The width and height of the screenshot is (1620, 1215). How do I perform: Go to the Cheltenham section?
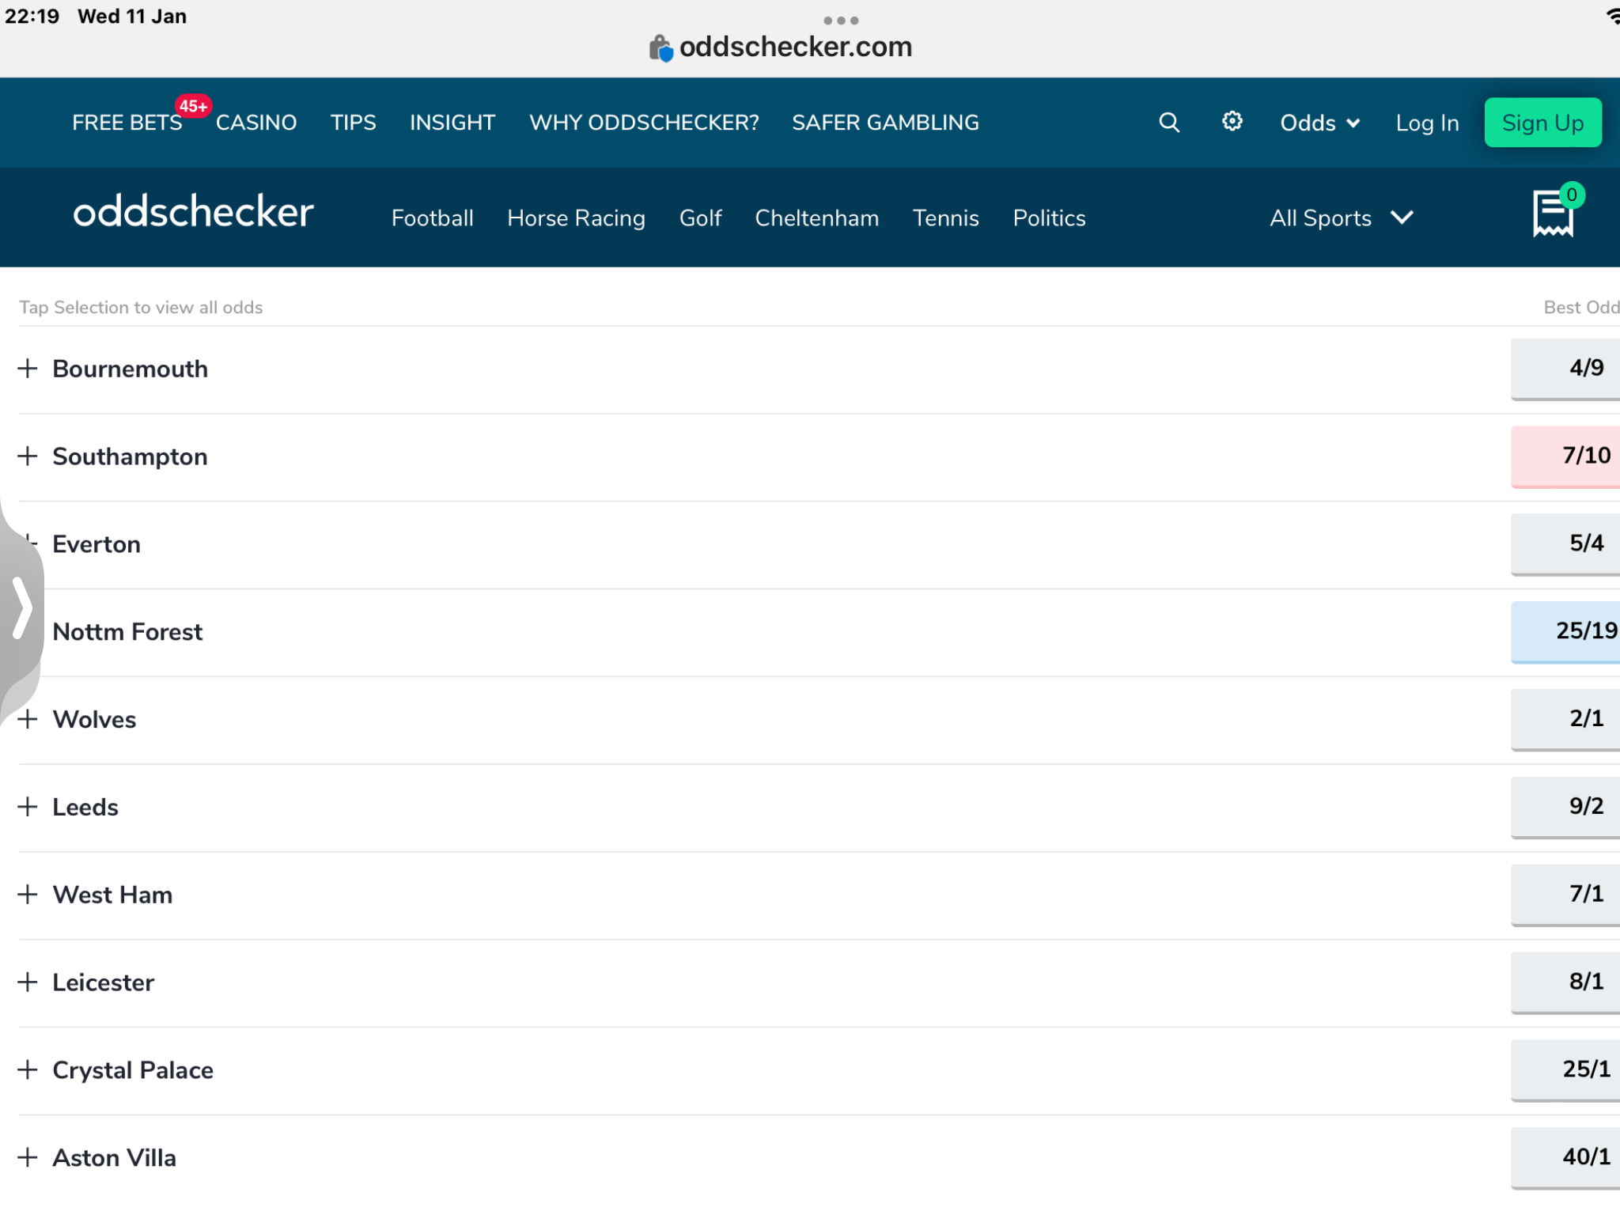[x=817, y=218]
